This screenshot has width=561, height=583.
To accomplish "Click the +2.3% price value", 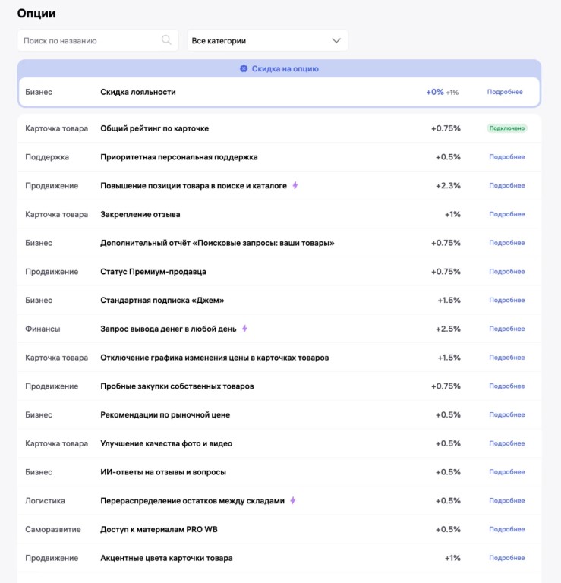I will (x=448, y=185).
